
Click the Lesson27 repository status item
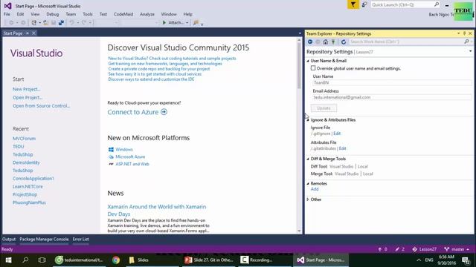[425, 249]
